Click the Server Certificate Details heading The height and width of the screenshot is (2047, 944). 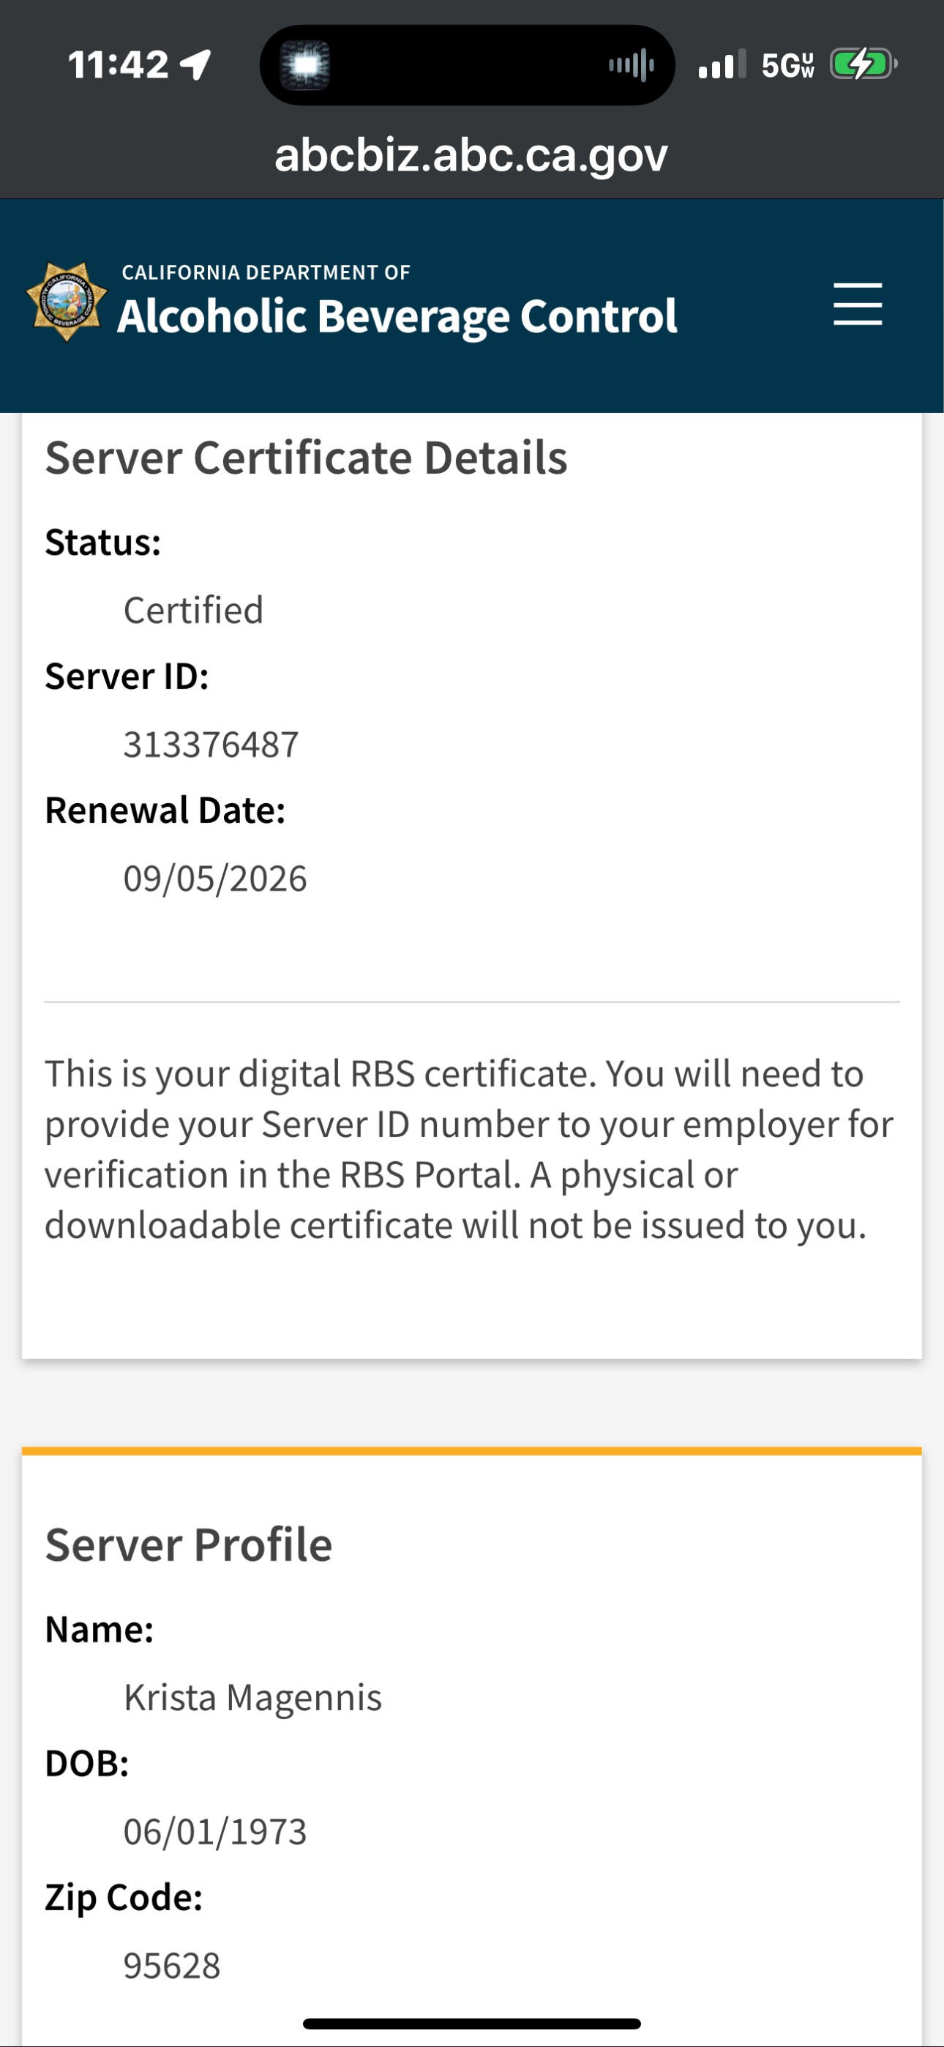306,458
